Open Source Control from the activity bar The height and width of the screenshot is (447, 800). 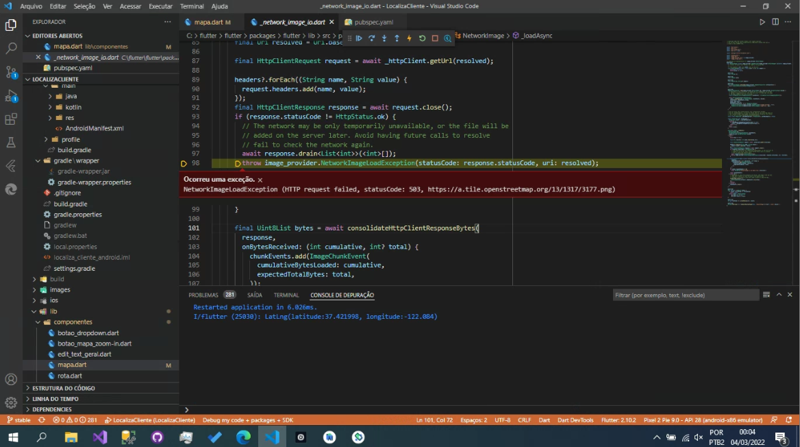[10, 72]
